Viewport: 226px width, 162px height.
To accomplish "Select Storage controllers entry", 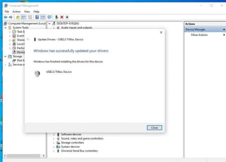I will (72, 143).
